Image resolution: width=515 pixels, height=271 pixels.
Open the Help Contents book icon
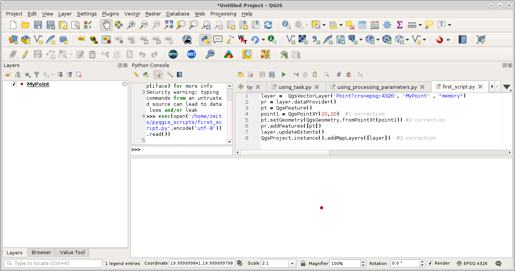(x=463, y=40)
